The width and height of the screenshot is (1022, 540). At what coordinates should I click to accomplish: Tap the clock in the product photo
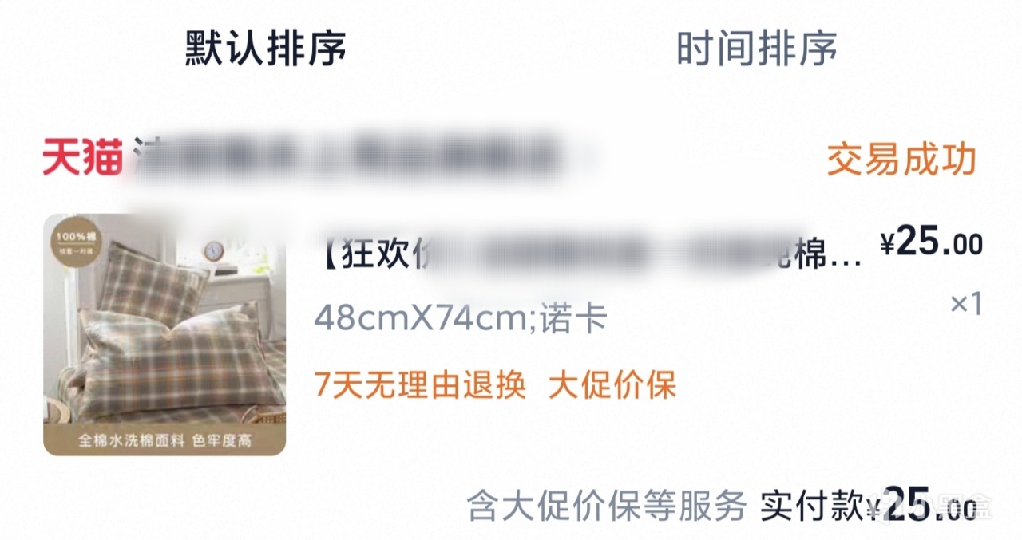click(x=214, y=250)
